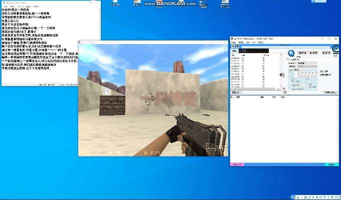Screen dimensions: 341x200
Task: Click the red no-entry clear list icon
Action: (x=285, y=92)
